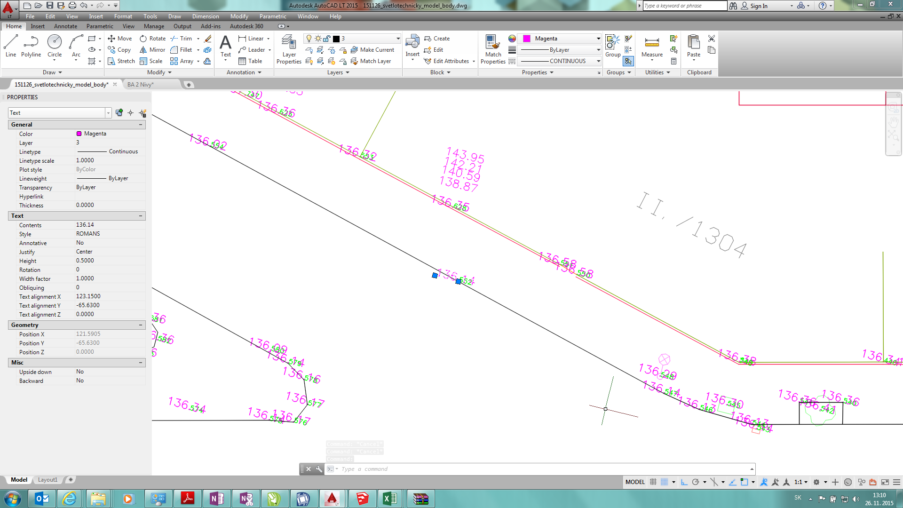Open the layer dropdown showing 3
Screen dimensions: 903x508
pyautogui.click(x=352, y=39)
